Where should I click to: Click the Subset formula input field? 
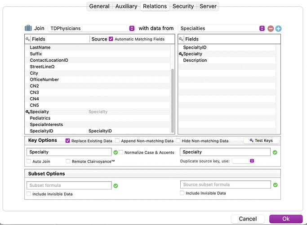(69, 185)
